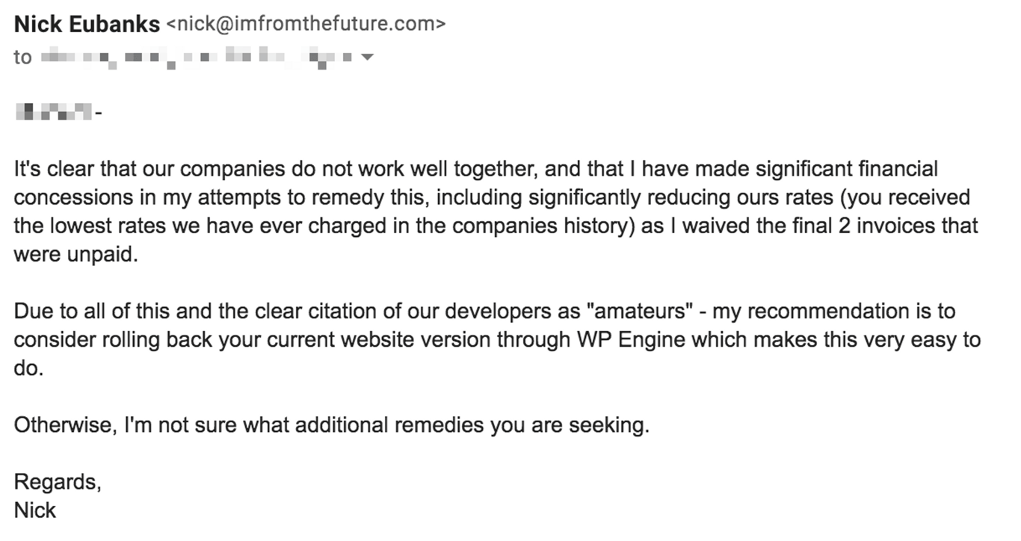Click the lone word "do." ending second paragraph
The width and height of the screenshot is (1021, 541).
(x=28, y=368)
